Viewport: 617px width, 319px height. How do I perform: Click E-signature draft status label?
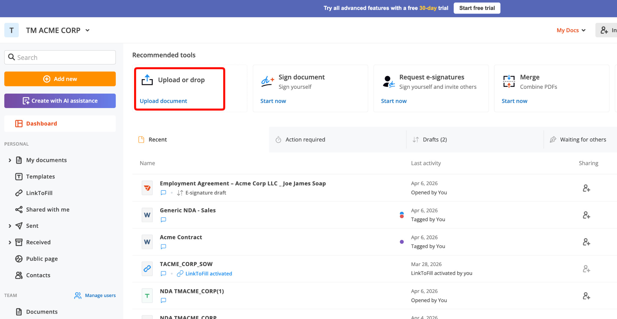206,193
